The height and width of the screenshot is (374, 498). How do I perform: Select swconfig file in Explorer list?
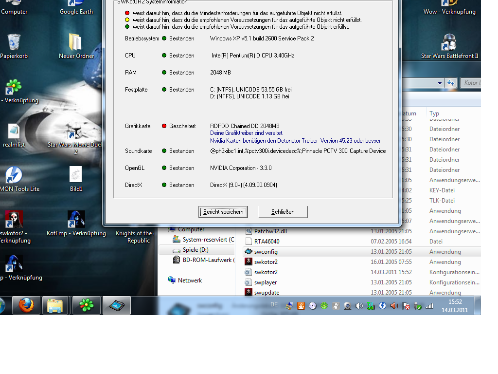click(x=362, y=252)
